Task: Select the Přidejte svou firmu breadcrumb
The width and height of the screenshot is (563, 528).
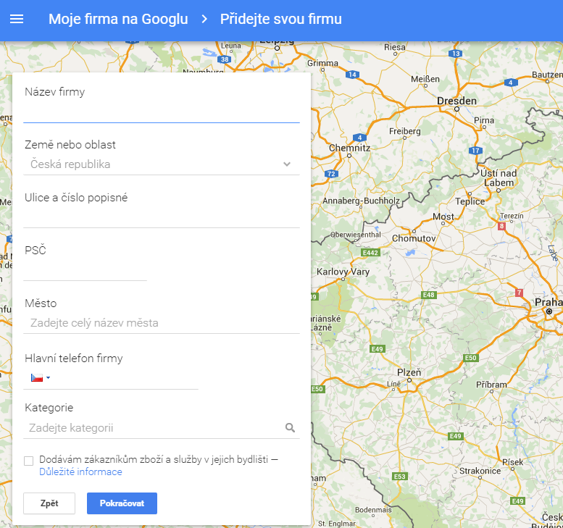Action: [x=281, y=19]
